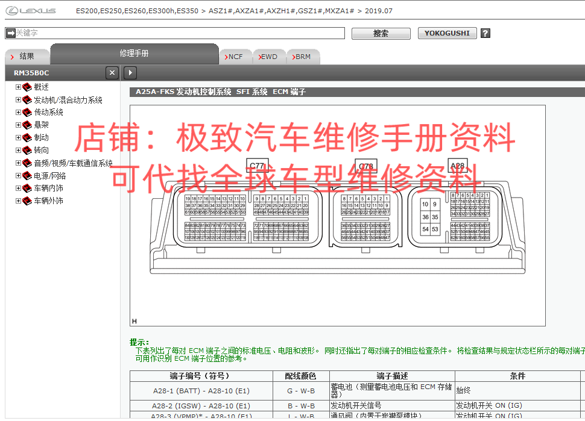
Task: Select 电源/网络 in the tree
Action: [x=49, y=176]
